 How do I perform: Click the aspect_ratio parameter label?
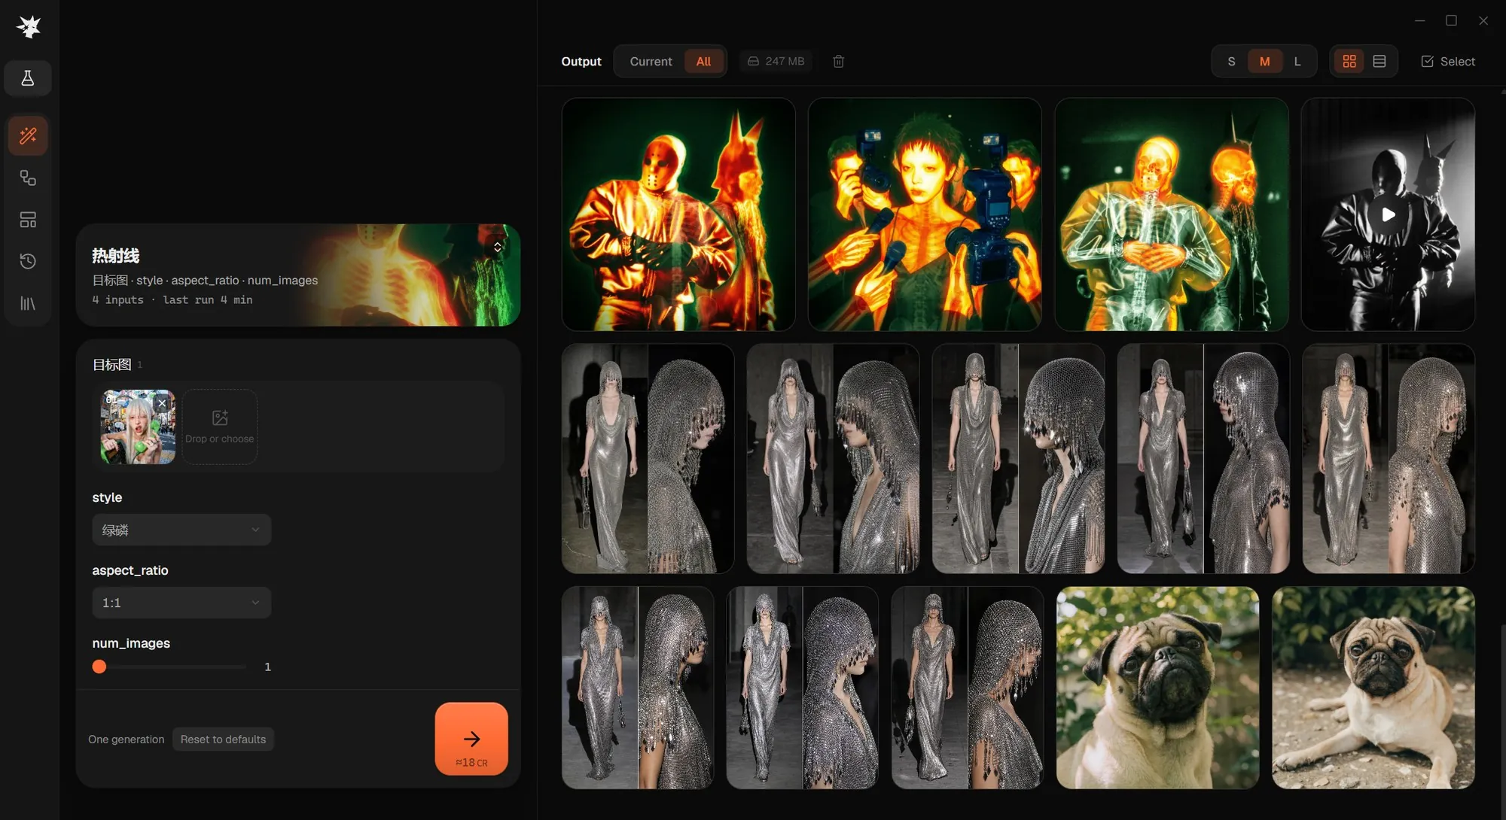tap(130, 570)
